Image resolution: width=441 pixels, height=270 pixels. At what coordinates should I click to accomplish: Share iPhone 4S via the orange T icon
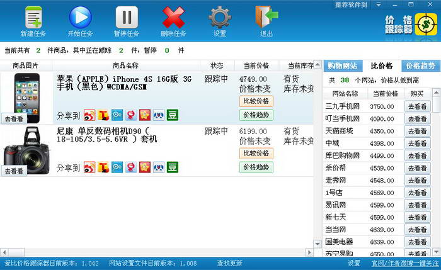pyautogui.click(x=103, y=115)
